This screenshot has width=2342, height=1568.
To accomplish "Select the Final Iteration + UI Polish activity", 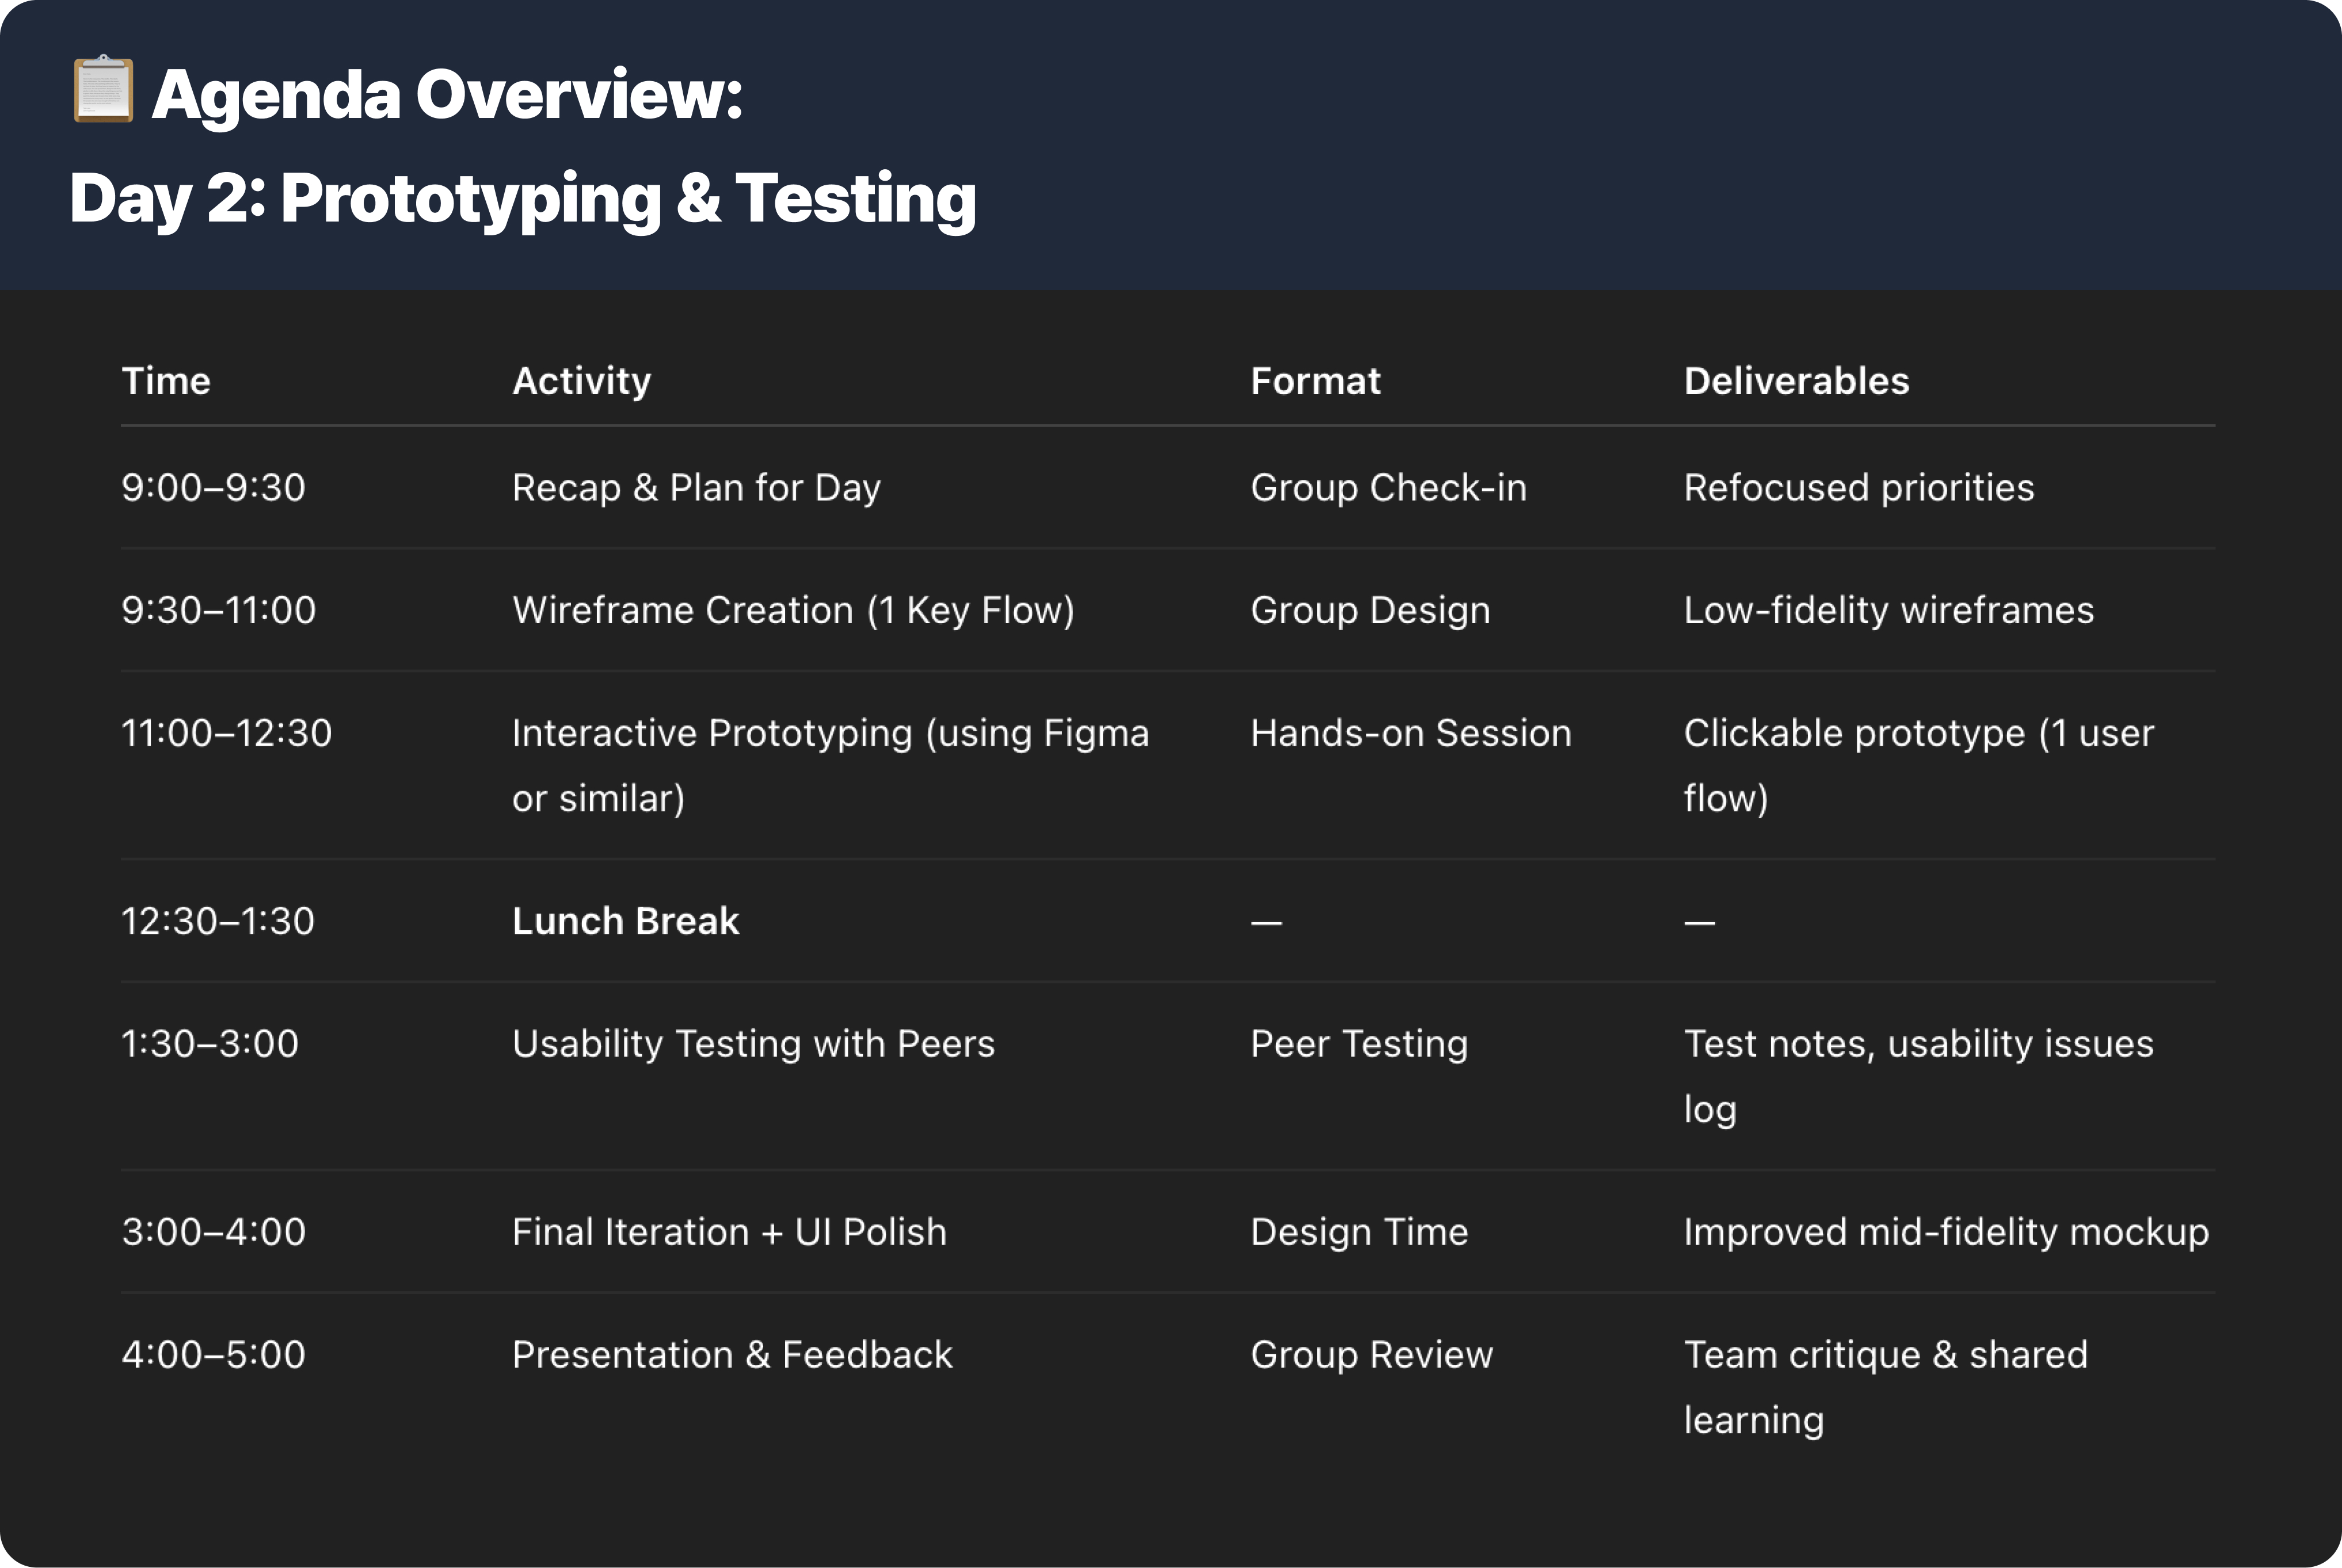I will click(729, 1232).
